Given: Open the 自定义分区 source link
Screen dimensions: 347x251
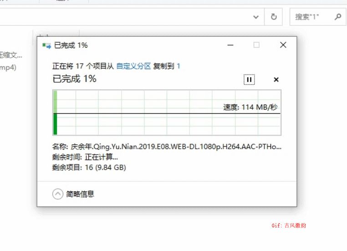Looking at the screenshot, I should 133,66.
